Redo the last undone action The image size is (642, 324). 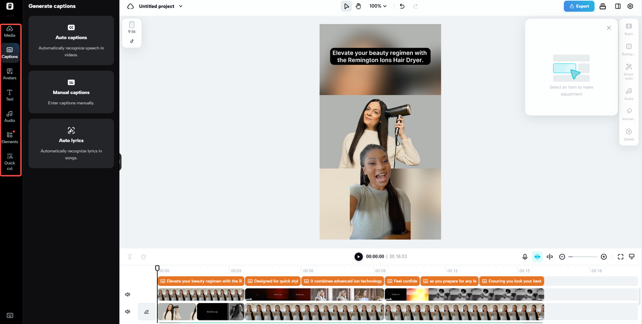[x=415, y=6]
